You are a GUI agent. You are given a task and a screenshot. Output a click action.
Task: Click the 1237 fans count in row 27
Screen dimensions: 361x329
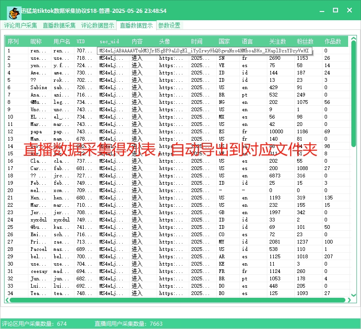(x=302, y=242)
